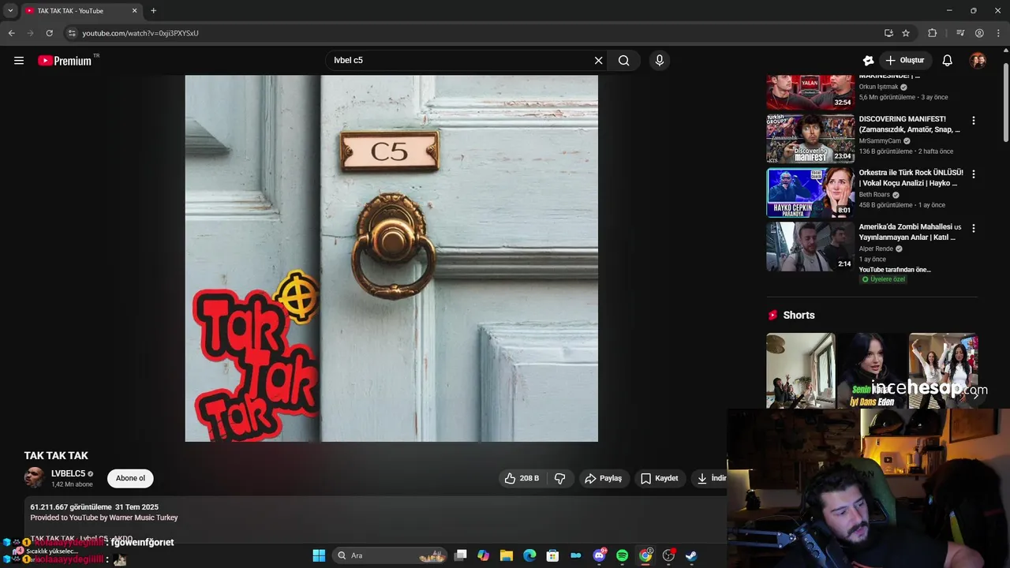Open the Amerika'da Zombi Mahallesi thumbnail

(810, 246)
